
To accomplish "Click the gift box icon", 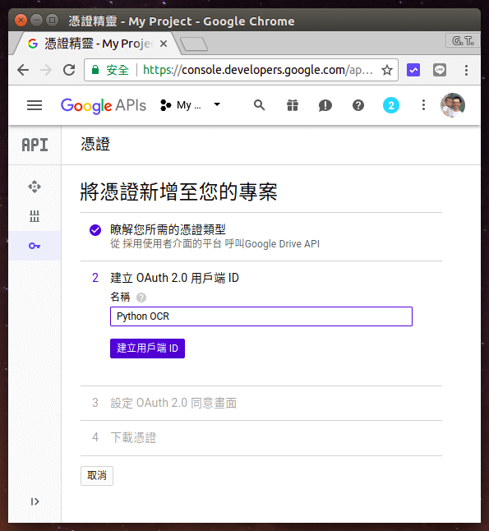I will [293, 105].
